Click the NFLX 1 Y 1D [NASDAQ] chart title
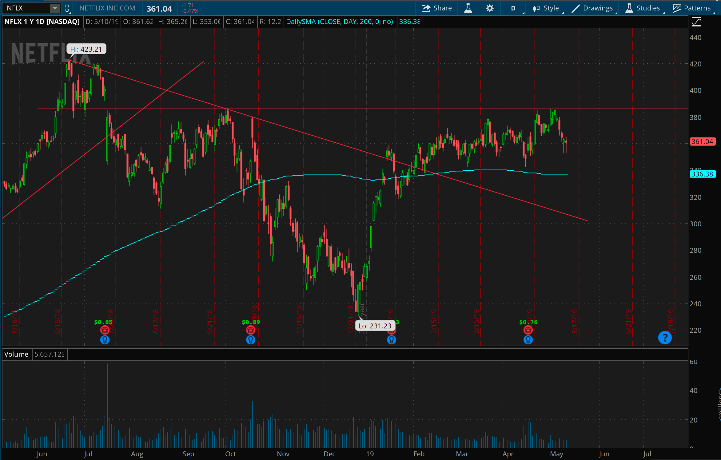The width and height of the screenshot is (721, 460). [x=42, y=22]
